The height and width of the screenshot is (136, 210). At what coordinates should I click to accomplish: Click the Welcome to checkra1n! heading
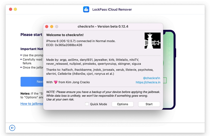tap(65, 35)
